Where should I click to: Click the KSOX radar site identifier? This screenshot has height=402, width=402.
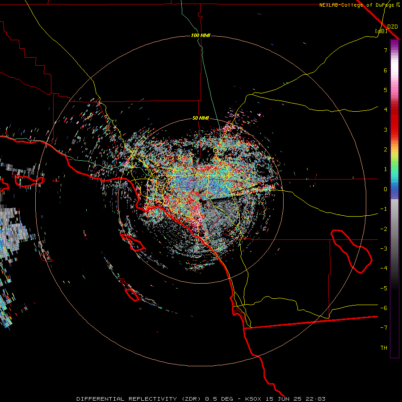pos(253,399)
